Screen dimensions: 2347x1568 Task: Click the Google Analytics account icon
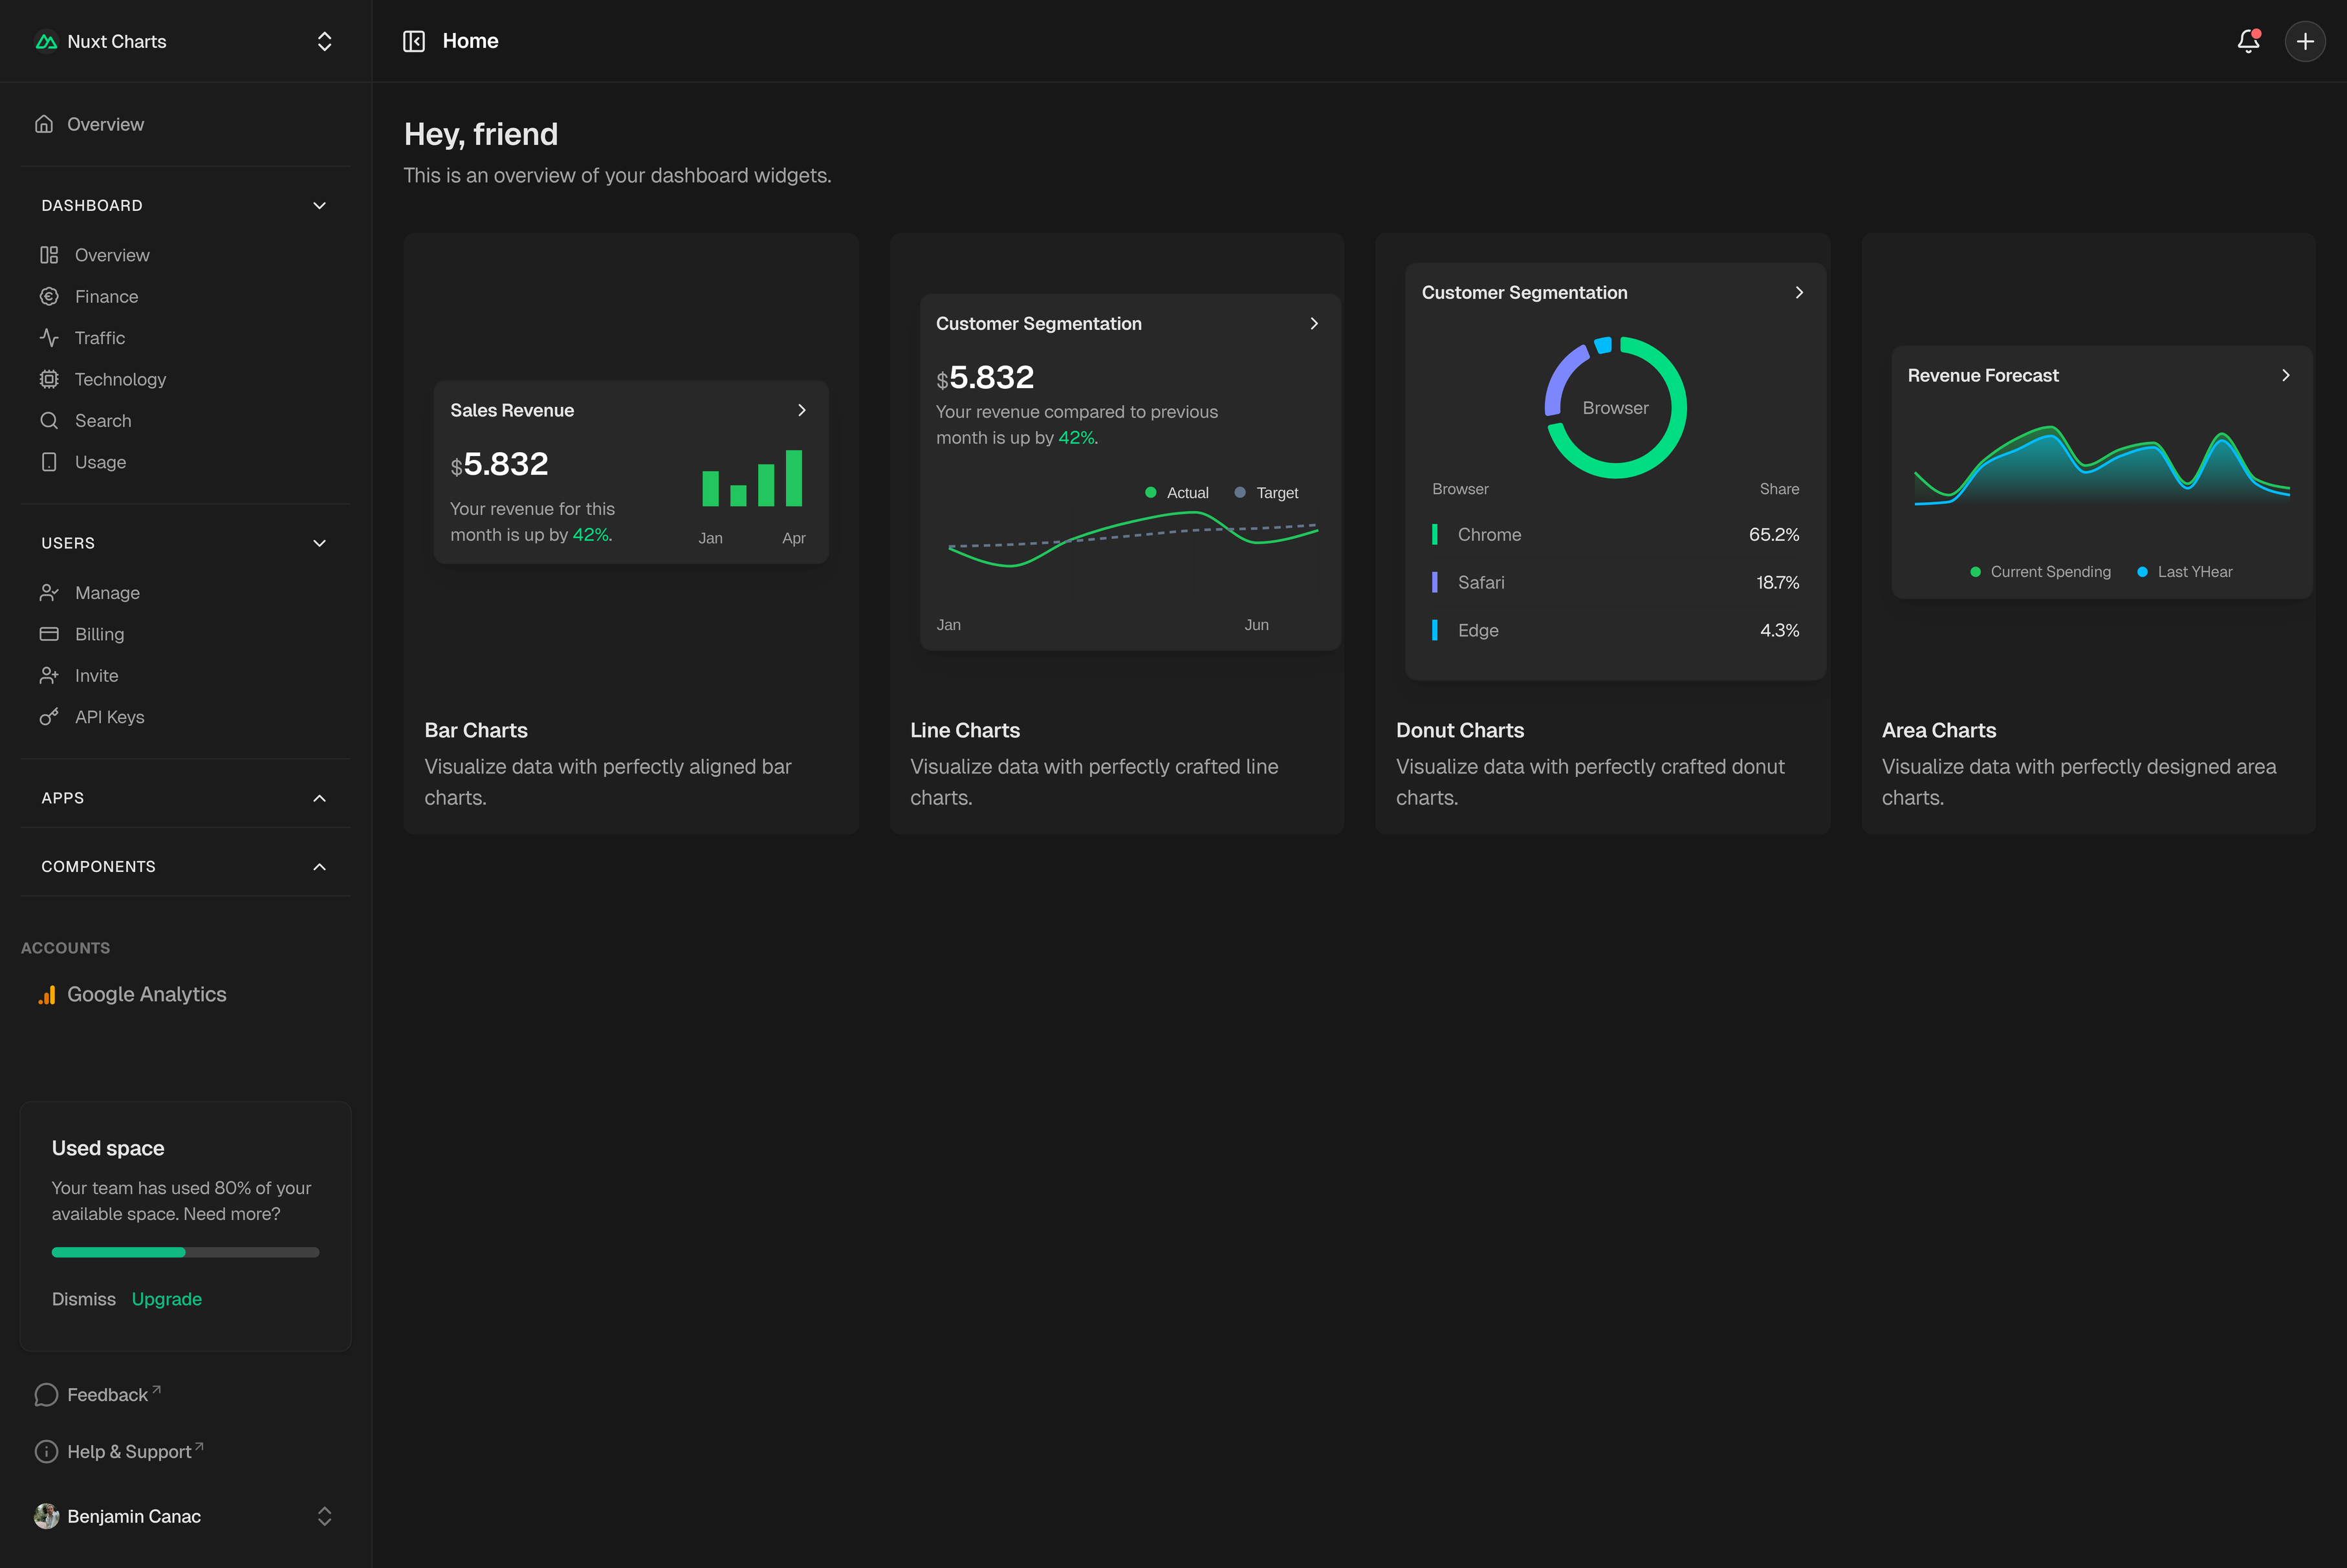point(46,994)
